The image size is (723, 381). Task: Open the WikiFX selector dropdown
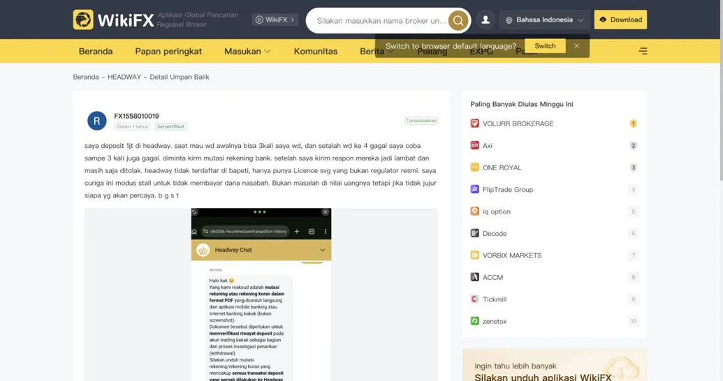coord(275,20)
